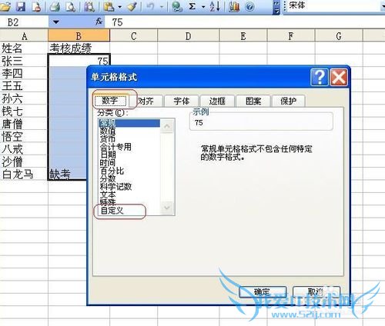Screen dimensions: 385x326
Task: Click cell containing 唐僧
Action: pos(24,124)
